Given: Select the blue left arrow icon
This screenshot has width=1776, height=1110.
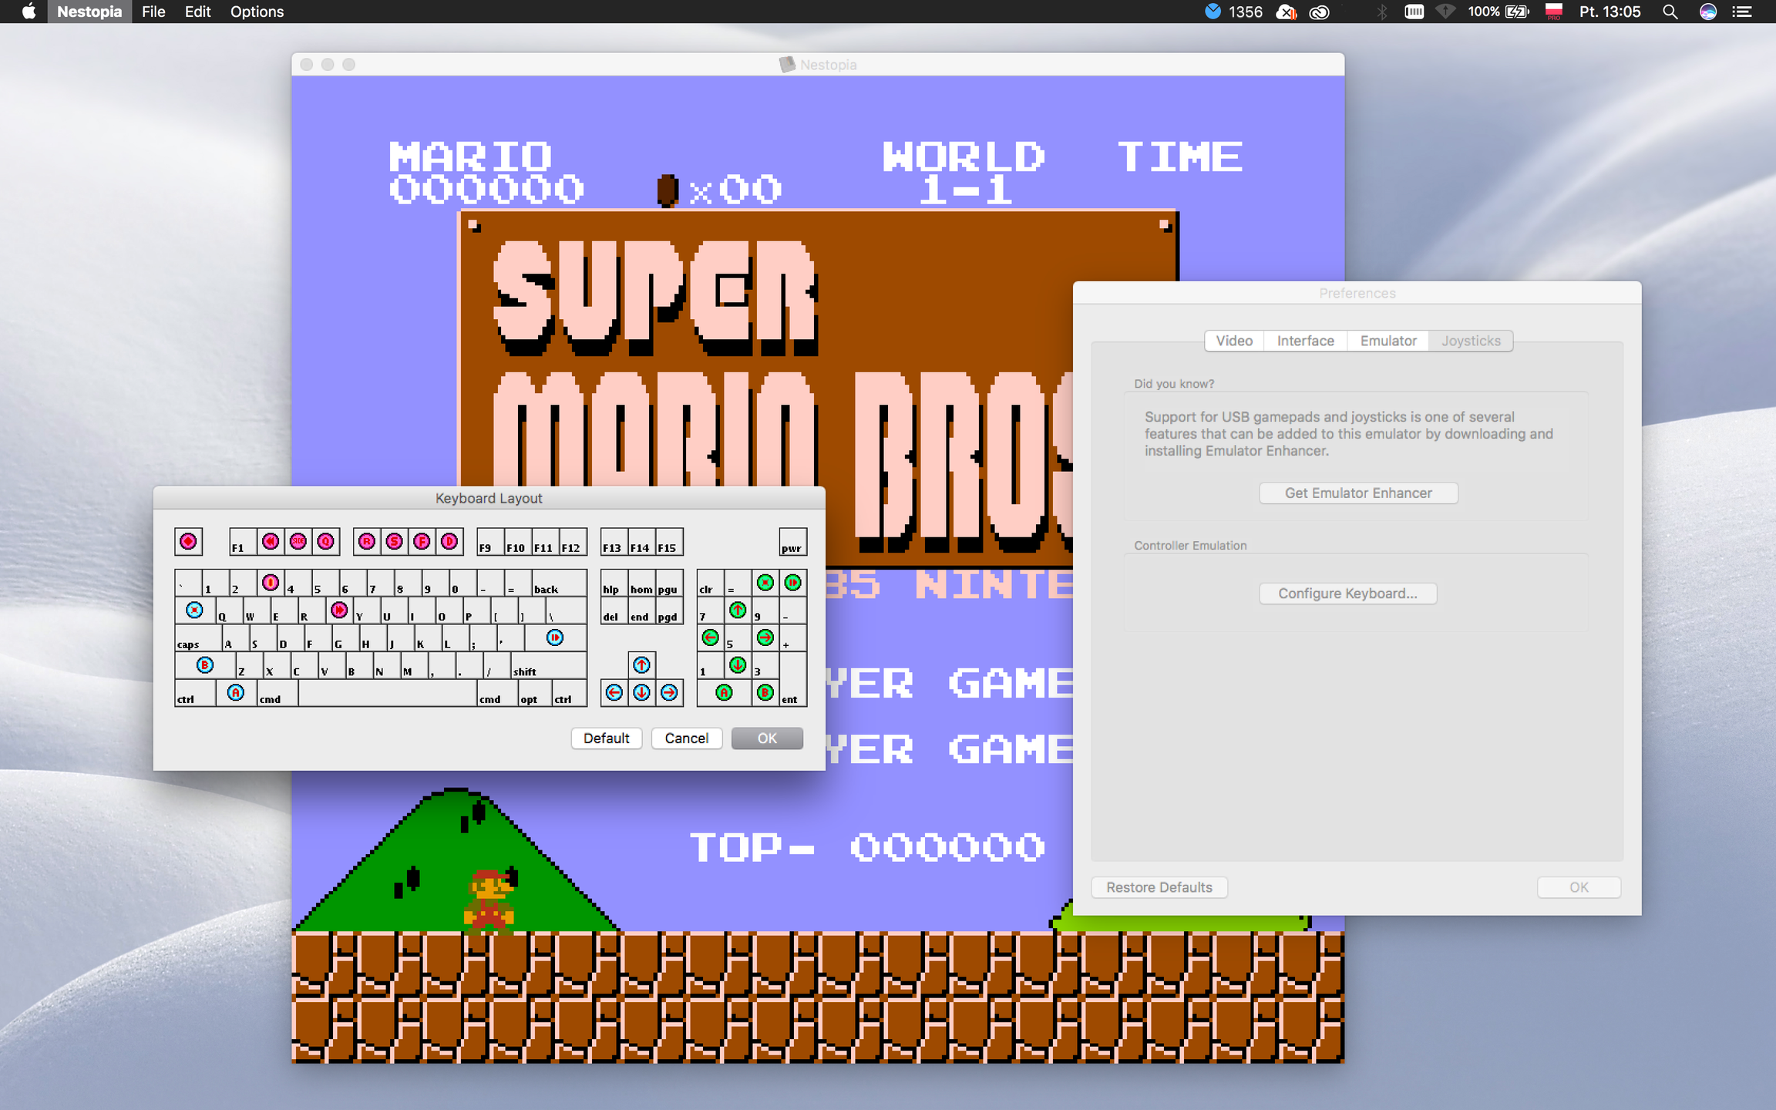Looking at the screenshot, I should pyautogui.click(x=614, y=692).
